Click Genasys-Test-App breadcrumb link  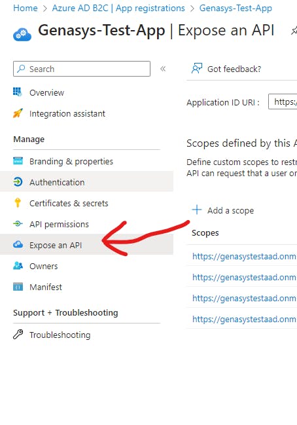[236, 8]
